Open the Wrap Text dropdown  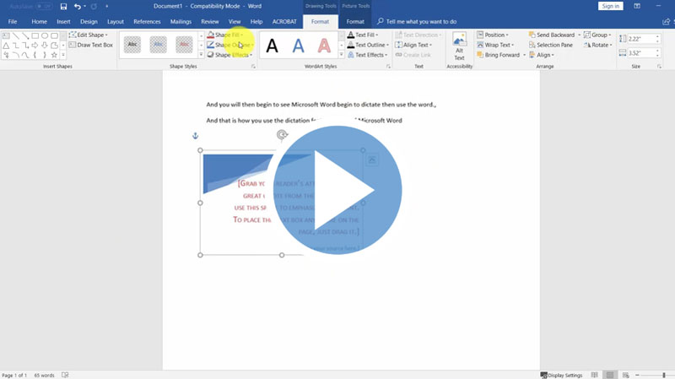click(498, 45)
